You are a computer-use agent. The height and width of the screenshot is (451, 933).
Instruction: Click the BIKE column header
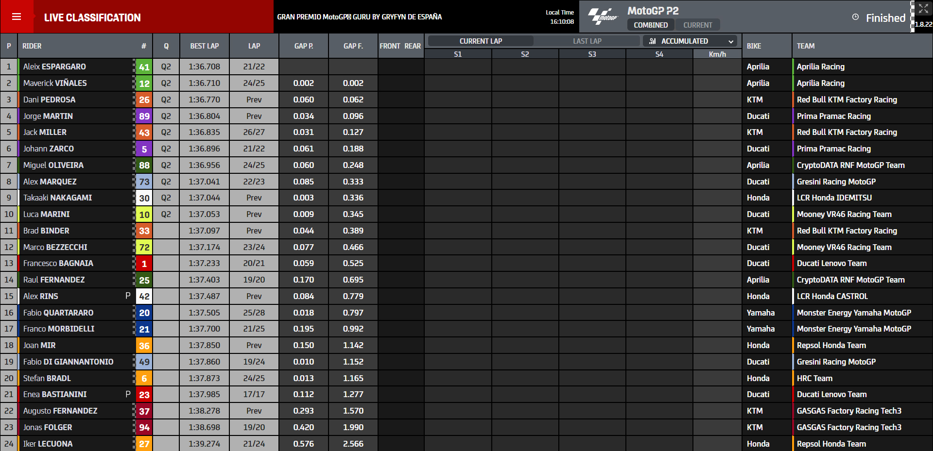pos(754,46)
